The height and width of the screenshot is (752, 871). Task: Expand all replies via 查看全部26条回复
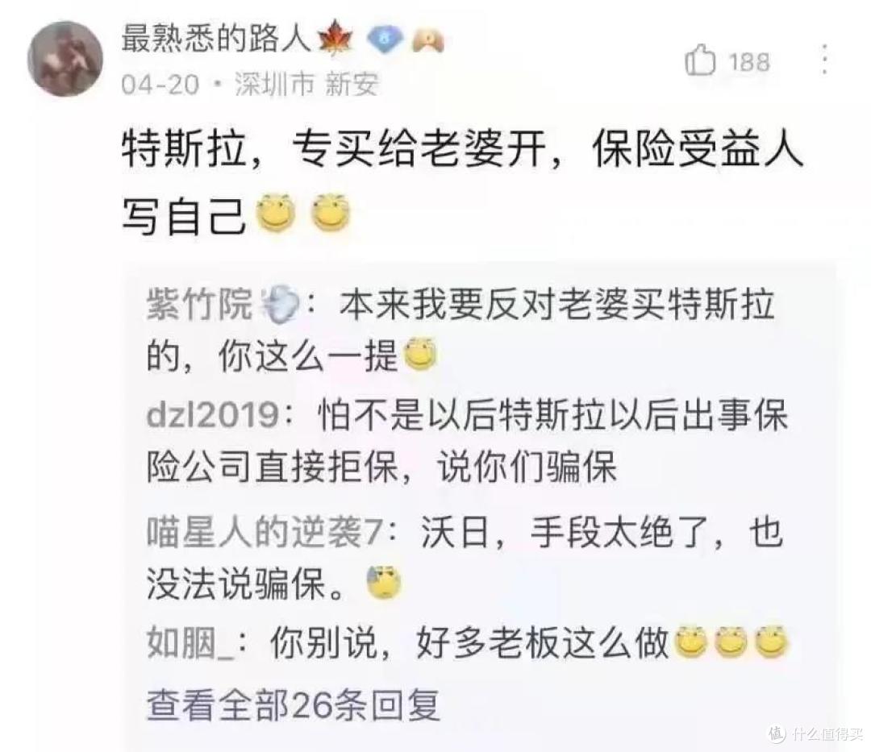pyautogui.click(x=294, y=704)
